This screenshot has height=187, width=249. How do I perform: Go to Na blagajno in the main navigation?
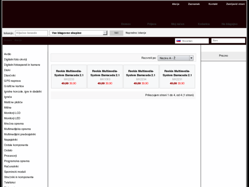pyautogui.click(x=229, y=24)
